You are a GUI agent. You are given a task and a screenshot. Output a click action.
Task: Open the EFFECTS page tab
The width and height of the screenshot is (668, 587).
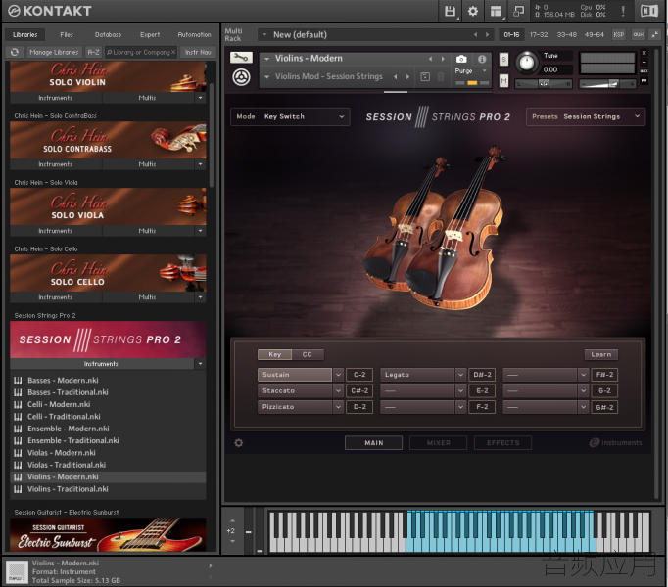pyautogui.click(x=503, y=443)
